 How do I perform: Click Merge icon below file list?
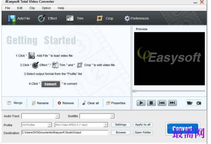(9, 103)
